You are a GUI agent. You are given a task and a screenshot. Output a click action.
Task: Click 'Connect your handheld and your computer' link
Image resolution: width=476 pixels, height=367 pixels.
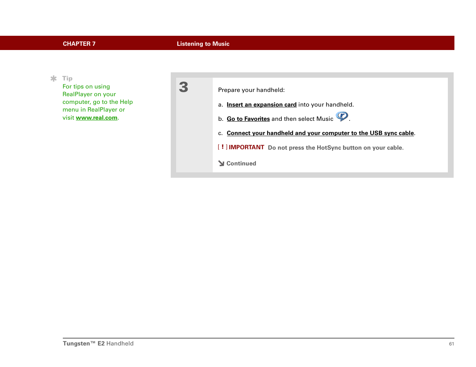tap(320, 133)
